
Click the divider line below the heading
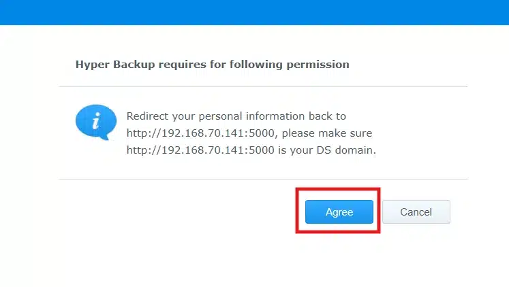(263, 86)
